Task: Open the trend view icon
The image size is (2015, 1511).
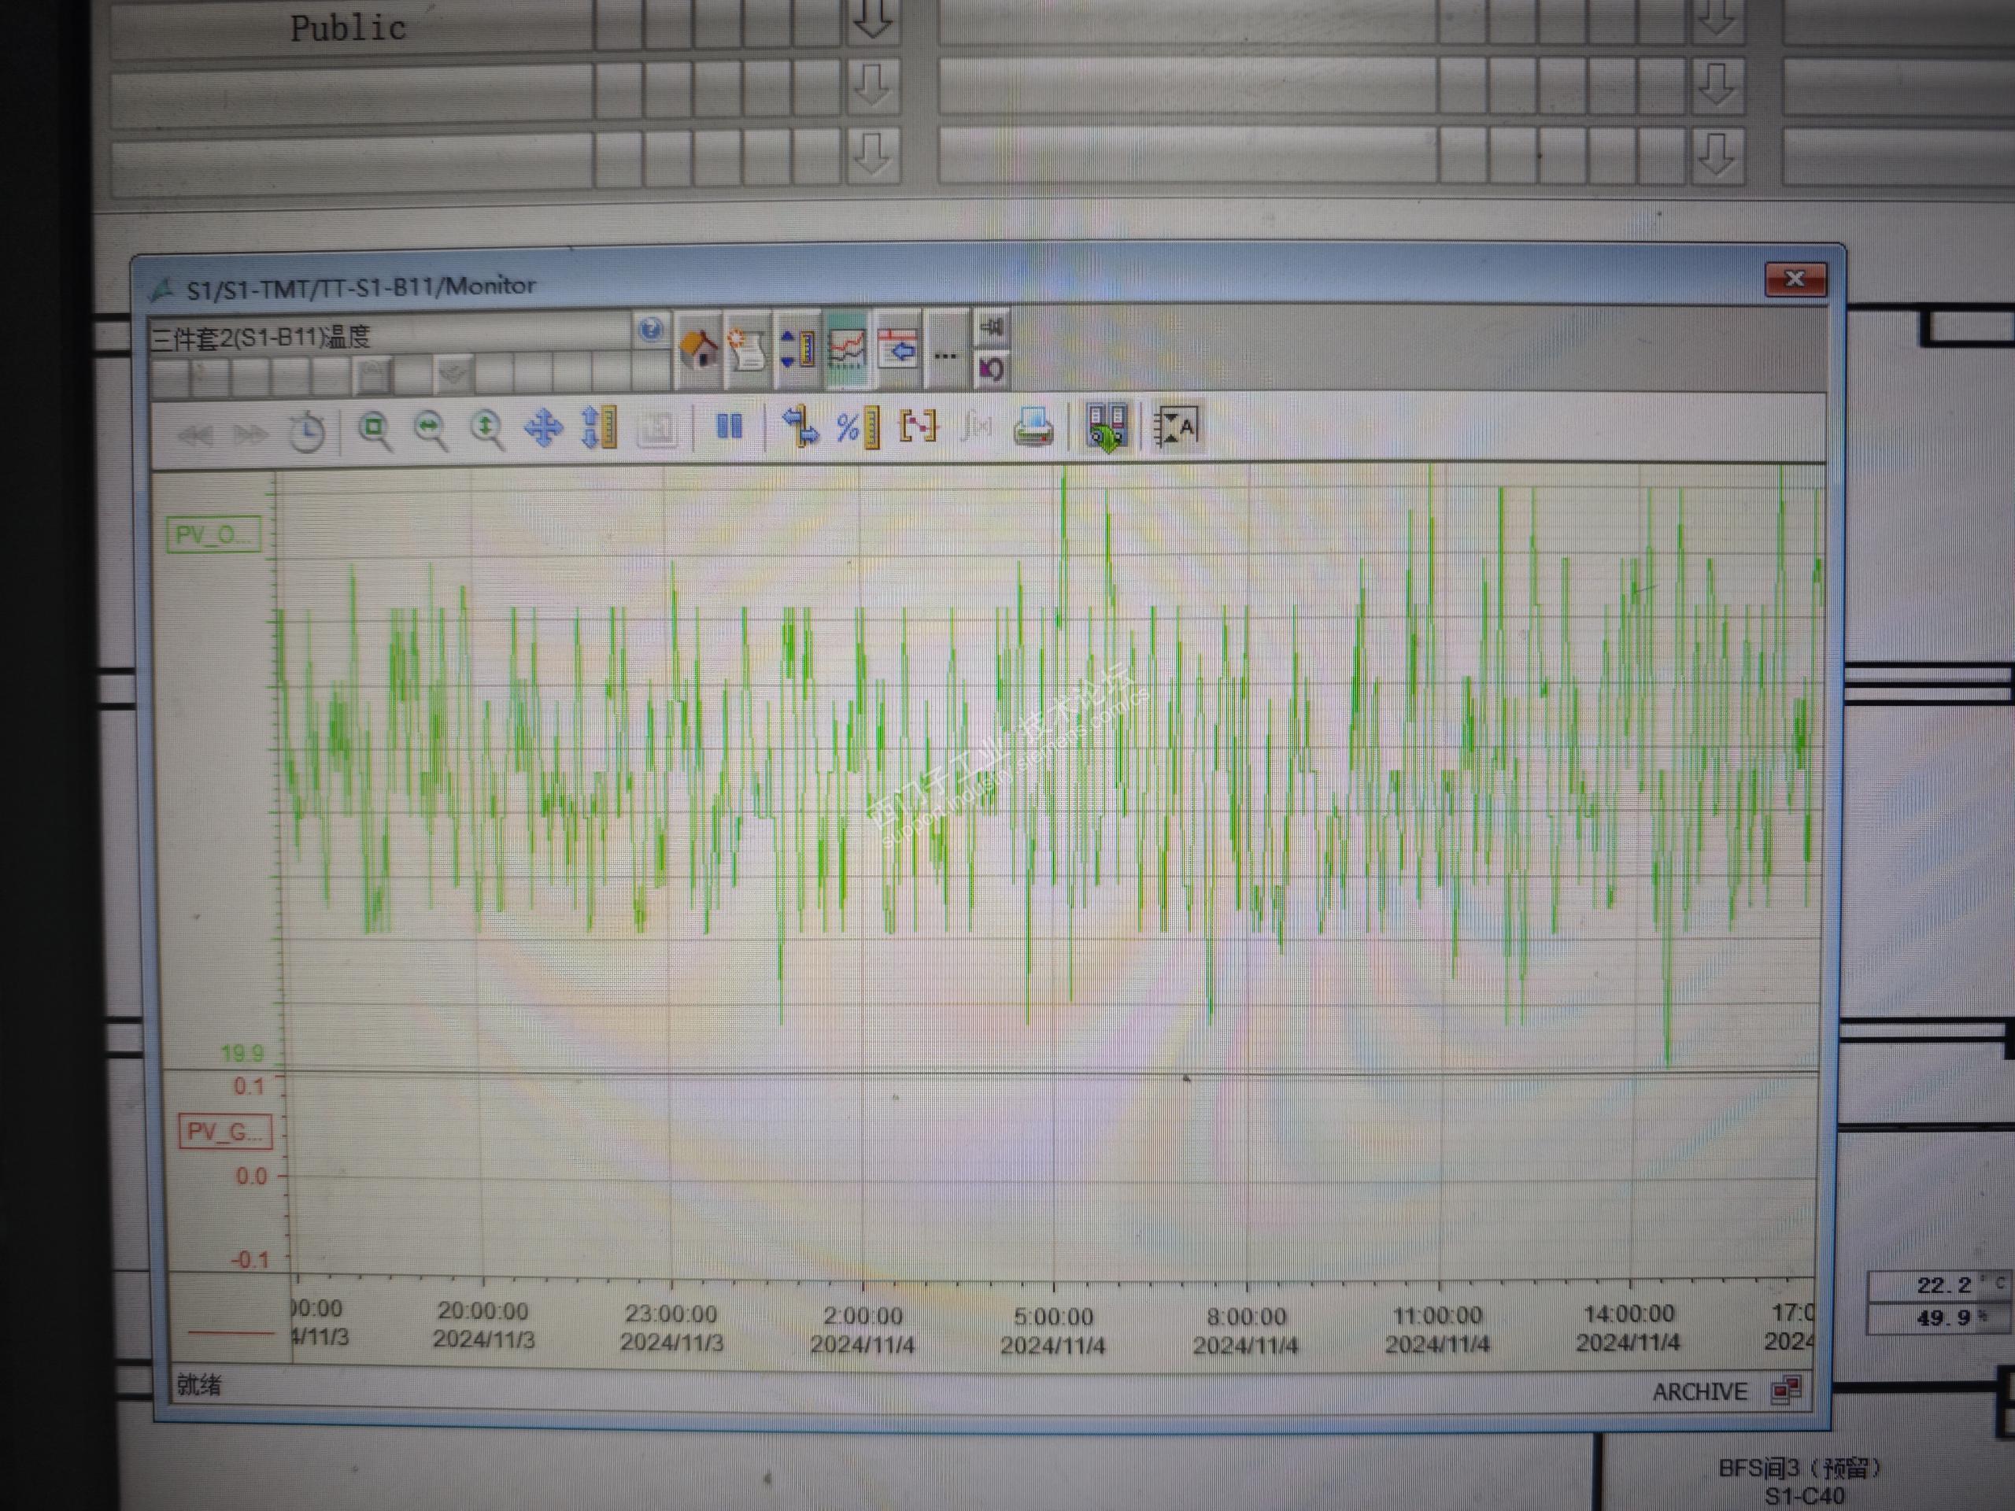Action: point(846,349)
